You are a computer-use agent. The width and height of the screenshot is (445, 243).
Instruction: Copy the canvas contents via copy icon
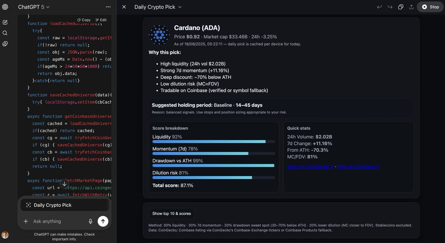401,6
